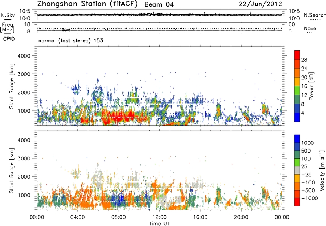Click the 'Power [dB]' colorbar title

(311, 86)
